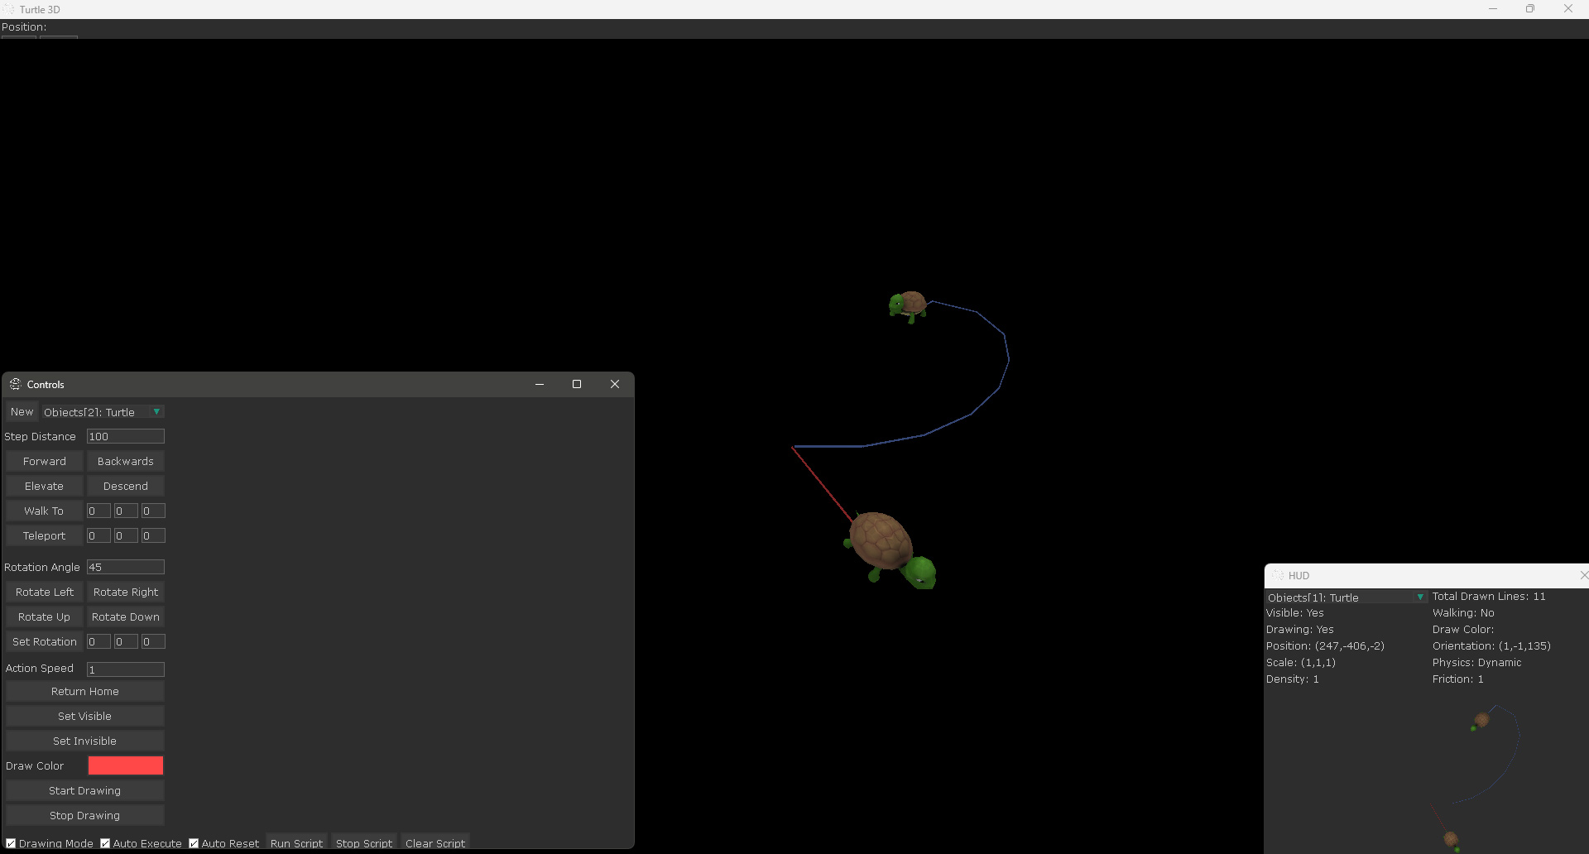Screen dimensions: 1589x854
Task: Click the 'Walking: No' text in HUD
Action: click(1463, 613)
